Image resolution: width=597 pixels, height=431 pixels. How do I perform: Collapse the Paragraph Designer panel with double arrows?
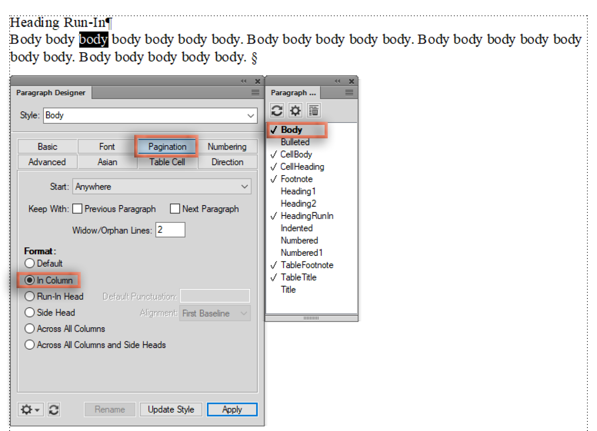(x=244, y=81)
